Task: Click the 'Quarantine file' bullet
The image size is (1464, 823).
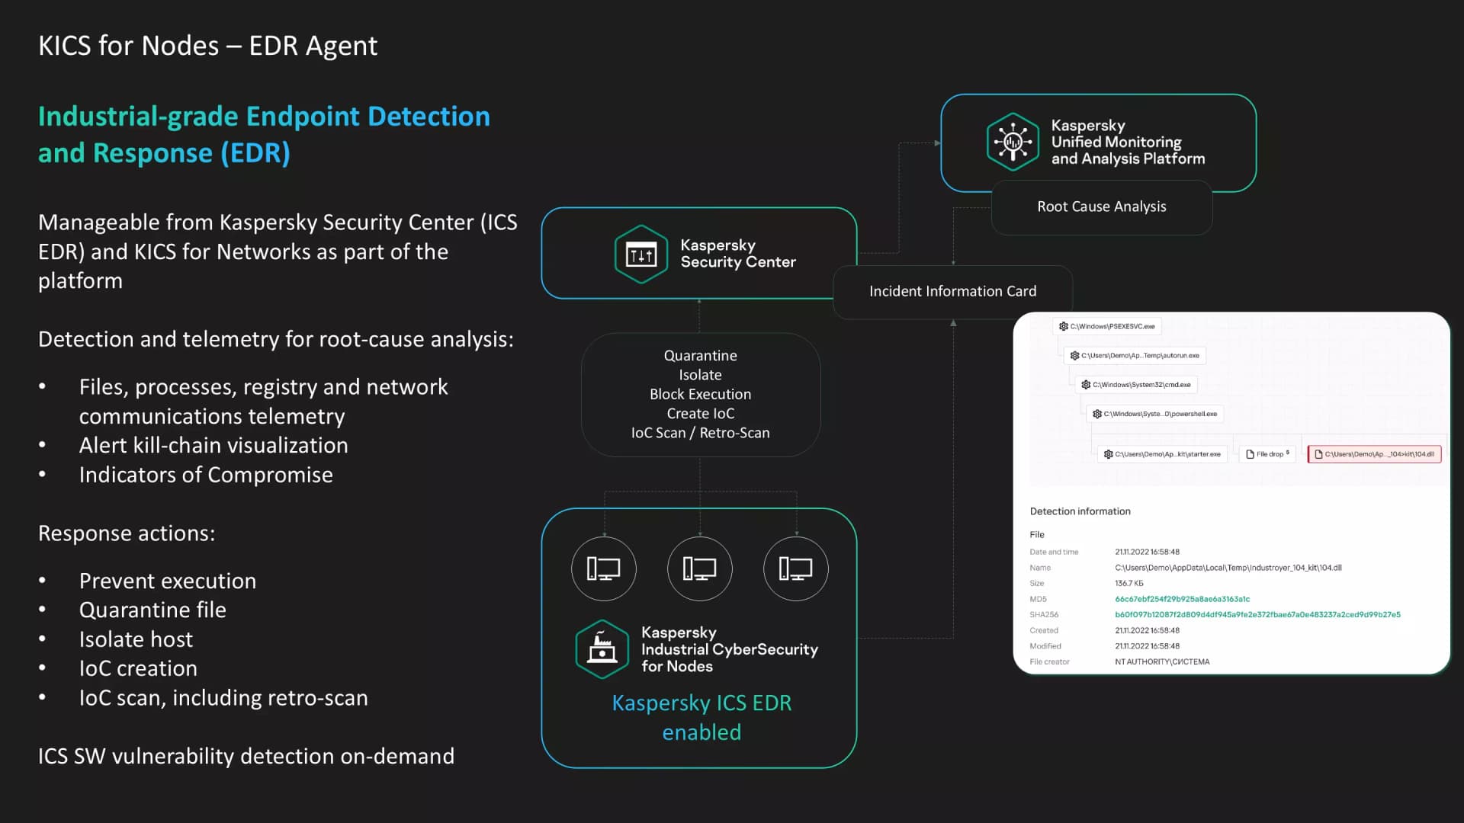Action: (152, 610)
